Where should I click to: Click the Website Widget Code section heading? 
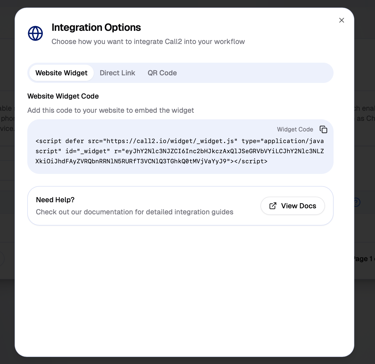pos(63,96)
